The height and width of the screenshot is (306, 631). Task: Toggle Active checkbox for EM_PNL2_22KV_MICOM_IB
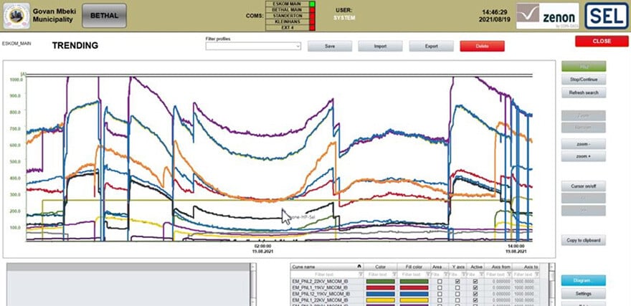point(475,282)
